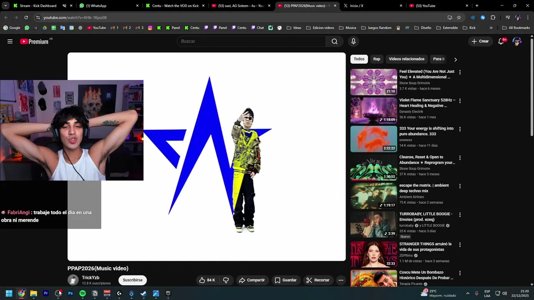
Task: Select Videos relacionados filter chip
Action: point(407,59)
